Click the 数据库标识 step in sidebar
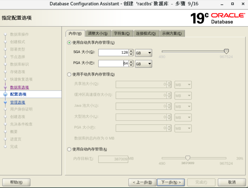 coord(19,64)
